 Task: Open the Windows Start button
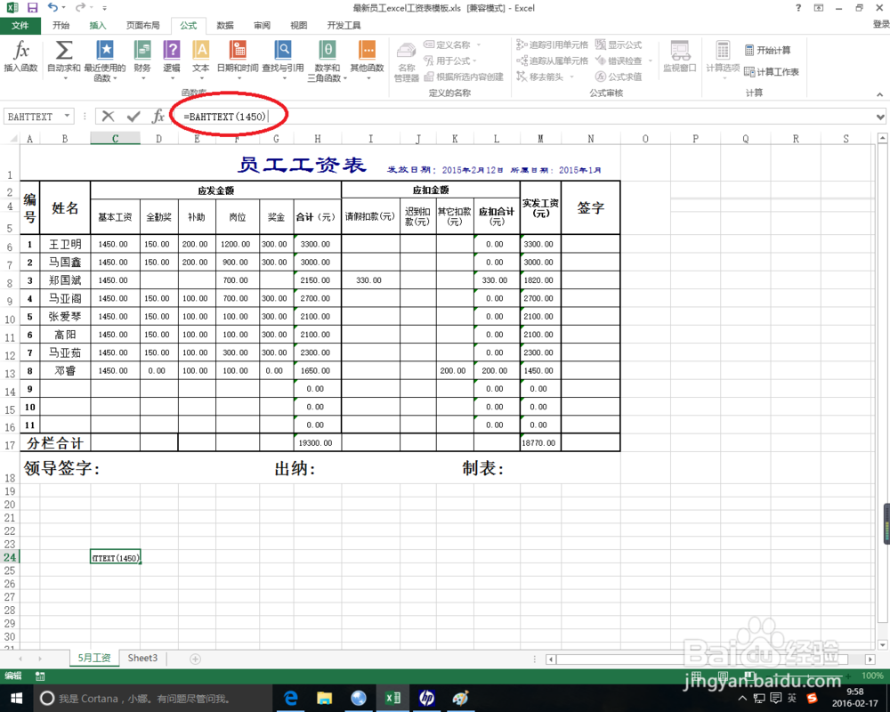coord(16,698)
